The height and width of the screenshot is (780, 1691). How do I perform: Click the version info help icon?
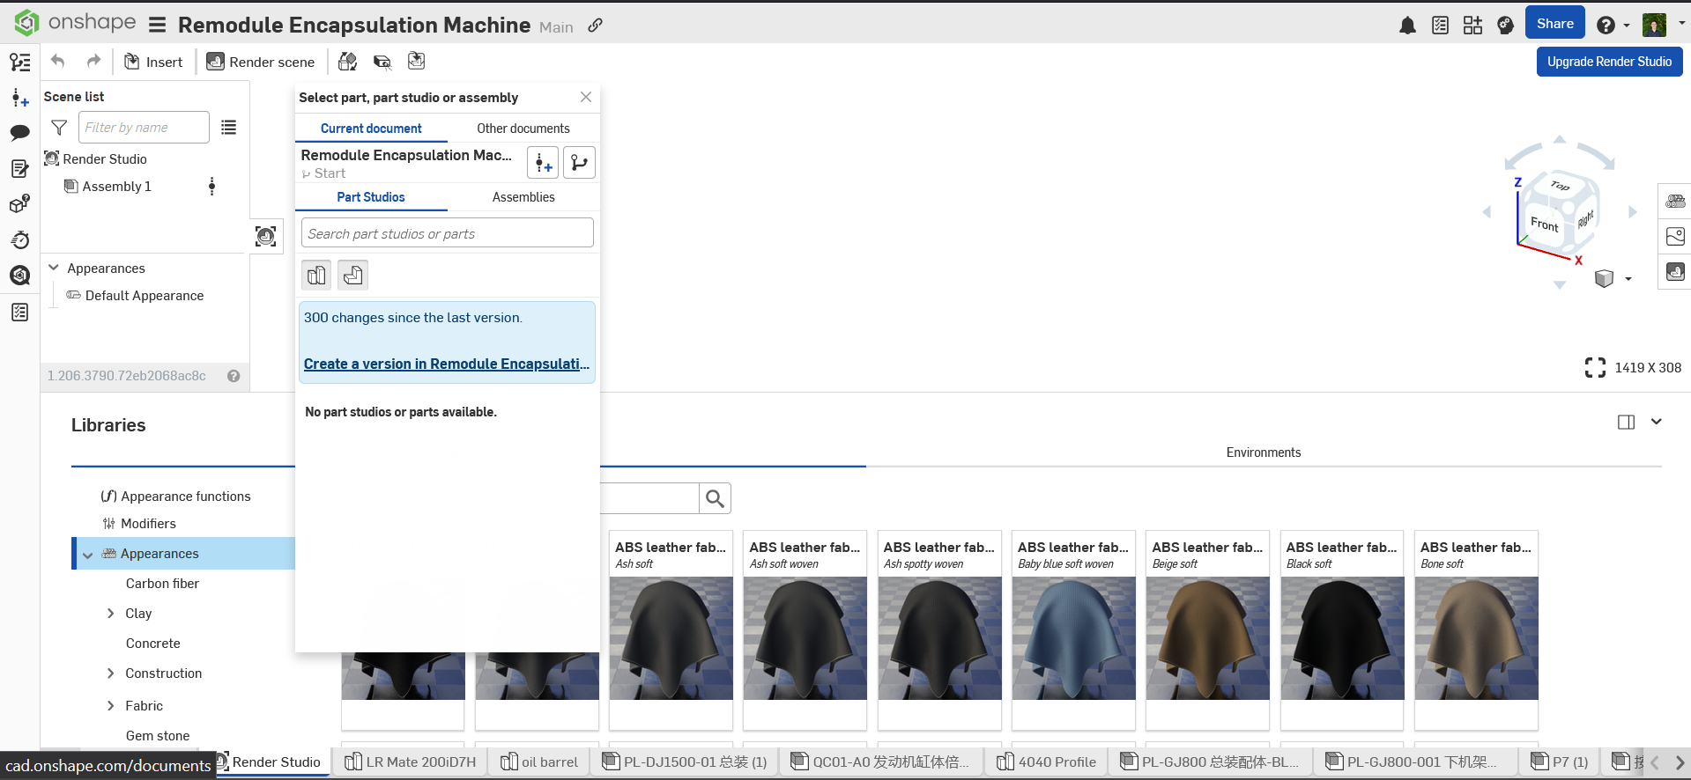pyautogui.click(x=234, y=376)
